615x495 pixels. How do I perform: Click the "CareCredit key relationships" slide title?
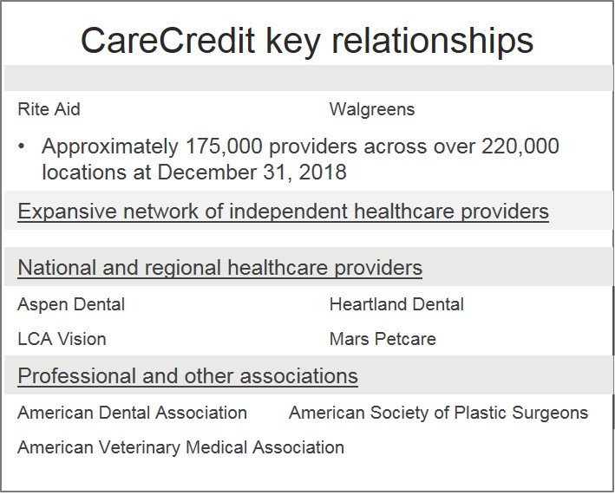point(307,40)
